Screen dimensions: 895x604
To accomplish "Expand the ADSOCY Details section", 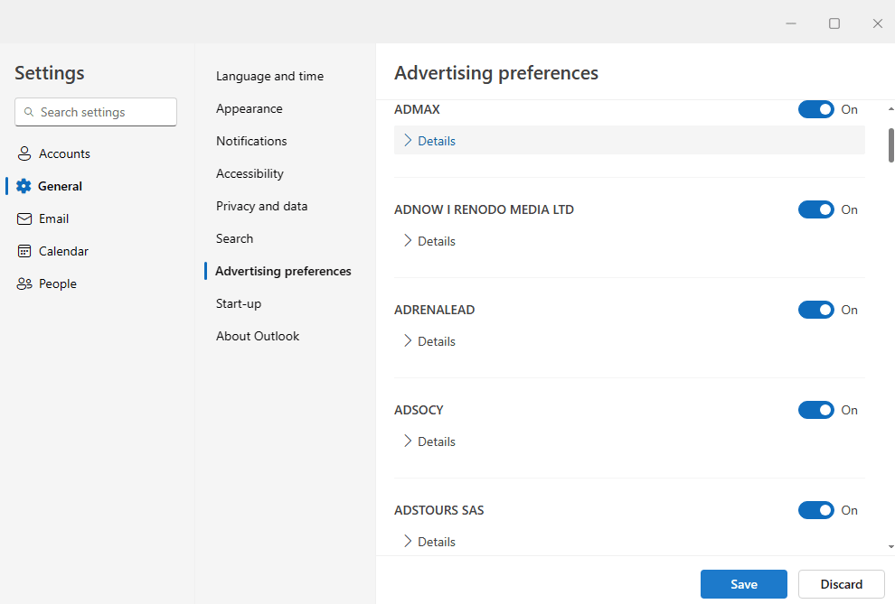I will [429, 441].
